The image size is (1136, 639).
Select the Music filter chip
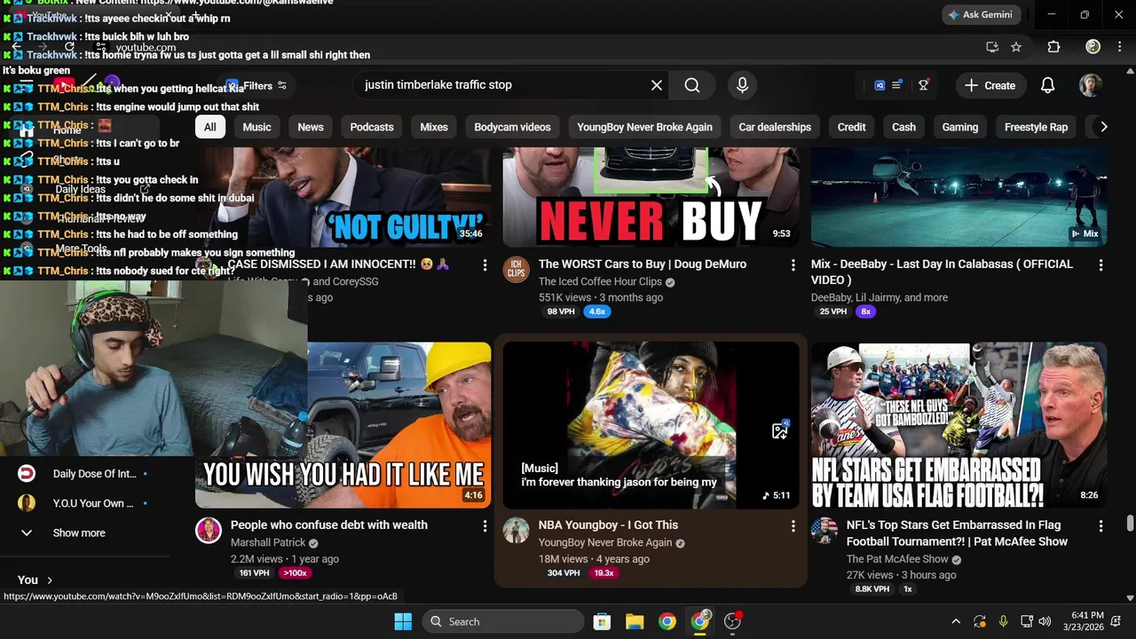[257, 127]
